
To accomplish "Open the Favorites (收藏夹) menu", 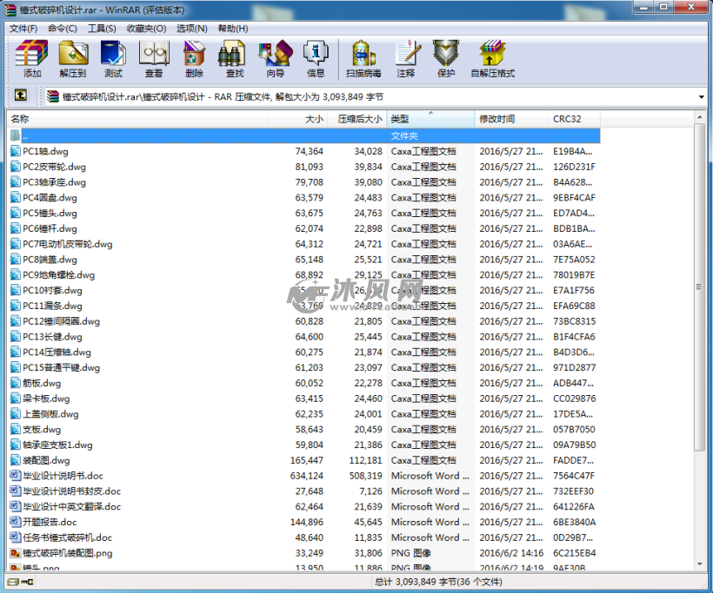I will pos(146,29).
